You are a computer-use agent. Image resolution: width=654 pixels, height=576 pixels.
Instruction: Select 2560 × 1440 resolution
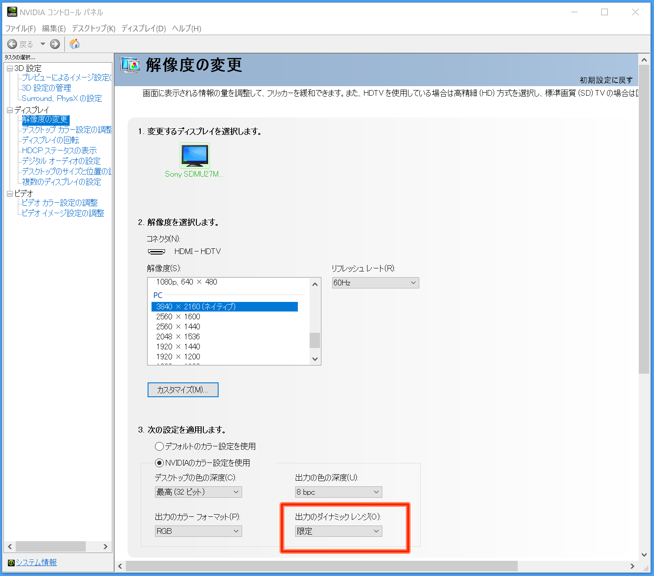178,327
